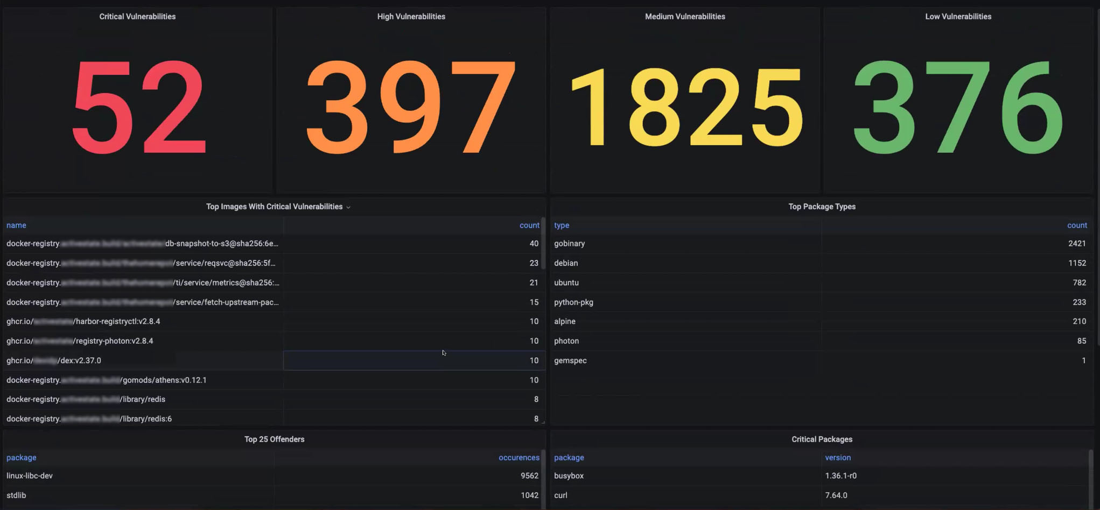Open the Top Images With Critical Vulnerabilities panel menu
This screenshot has height=510, width=1100.
[348, 207]
